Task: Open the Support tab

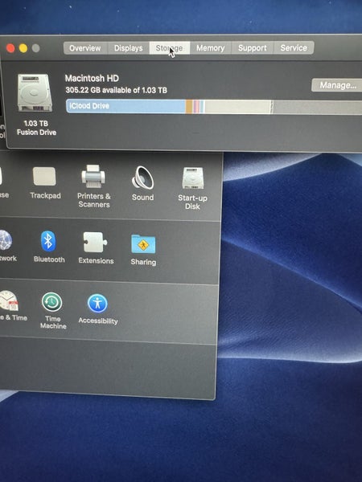Action: click(x=252, y=48)
